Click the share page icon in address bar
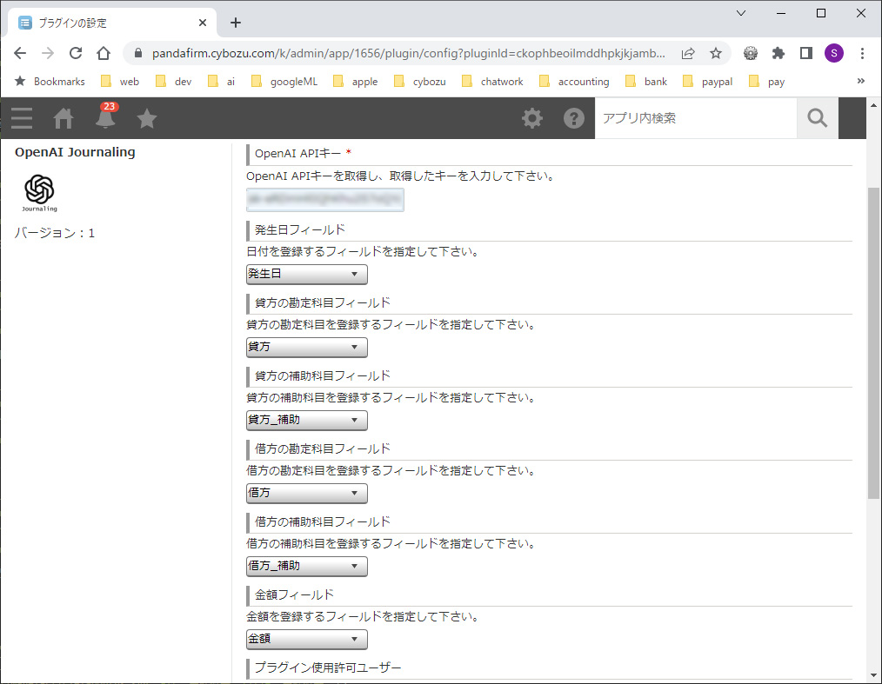 pyautogui.click(x=688, y=53)
